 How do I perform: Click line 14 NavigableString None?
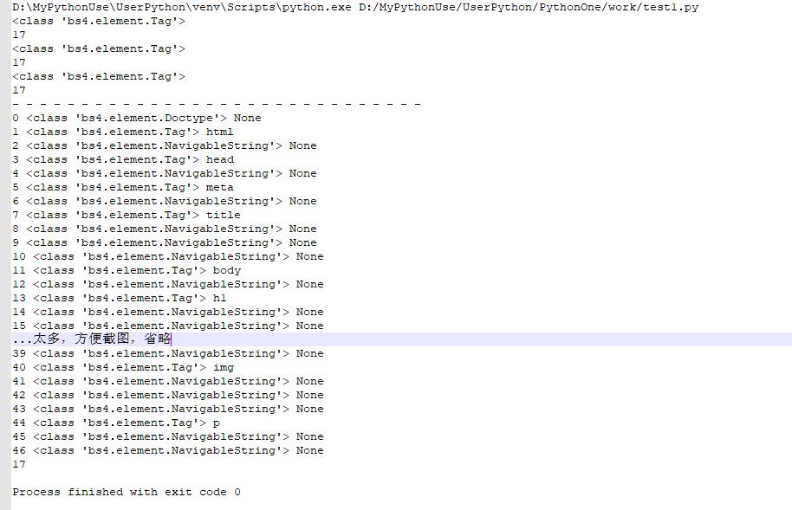coord(168,313)
